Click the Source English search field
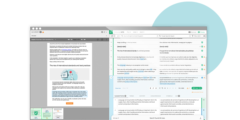Viewport: 240px width, 120px height. pos(139,36)
